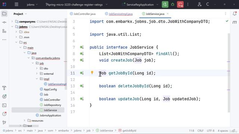
Task: Open the Structure tool window icon
Action: coord(4,31)
